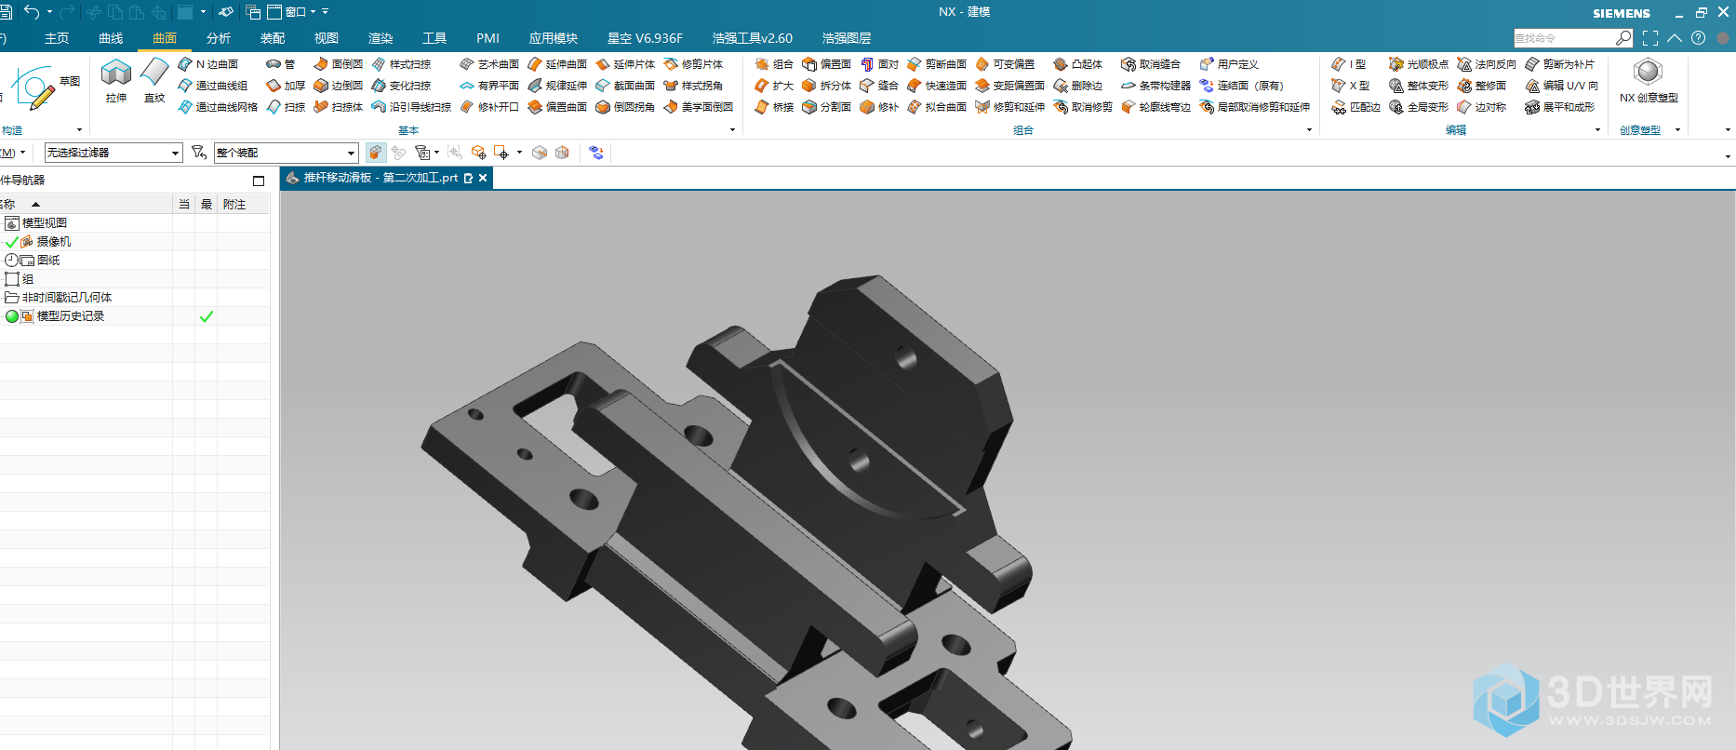
Task: Select the 图纸 navigator item
Action: click(48, 261)
